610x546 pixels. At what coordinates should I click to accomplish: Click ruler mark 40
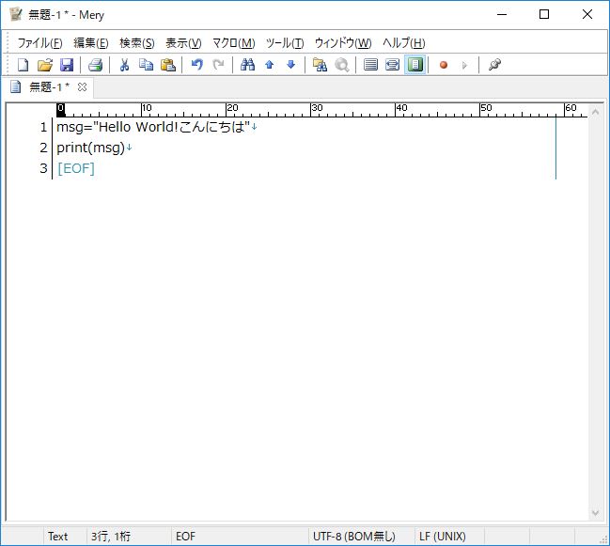(401, 108)
